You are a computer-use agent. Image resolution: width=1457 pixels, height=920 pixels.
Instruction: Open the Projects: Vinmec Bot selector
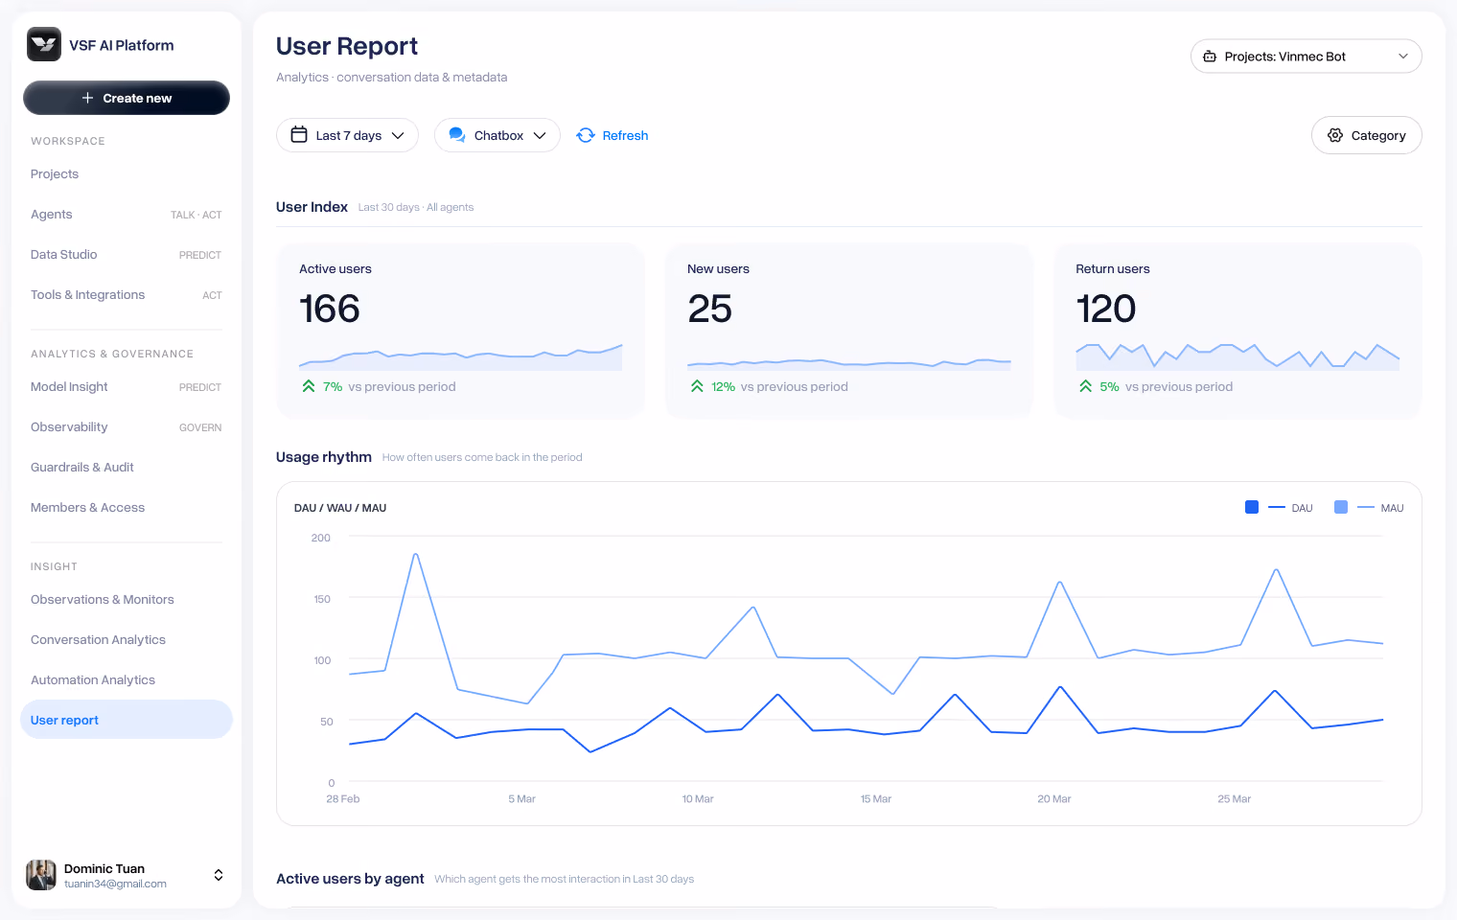pos(1306,57)
